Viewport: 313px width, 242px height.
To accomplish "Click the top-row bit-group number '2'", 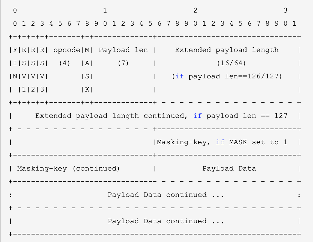I will [x=195, y=10].
